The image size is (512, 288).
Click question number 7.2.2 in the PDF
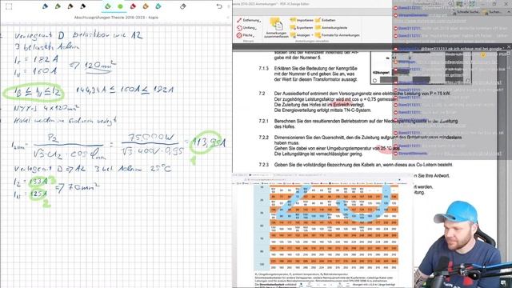tap(263, 138)
